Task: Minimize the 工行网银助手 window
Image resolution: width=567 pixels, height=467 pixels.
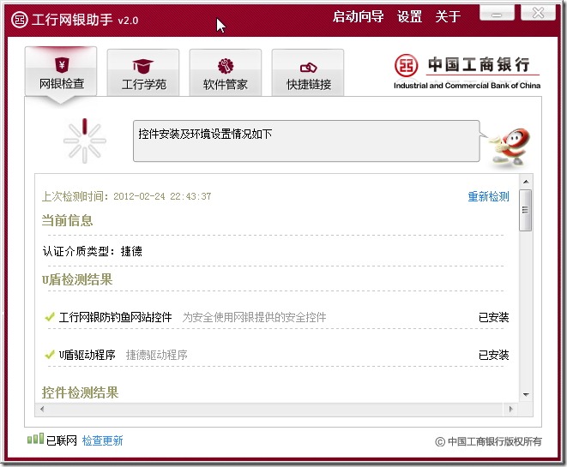Action: (497, 14)
